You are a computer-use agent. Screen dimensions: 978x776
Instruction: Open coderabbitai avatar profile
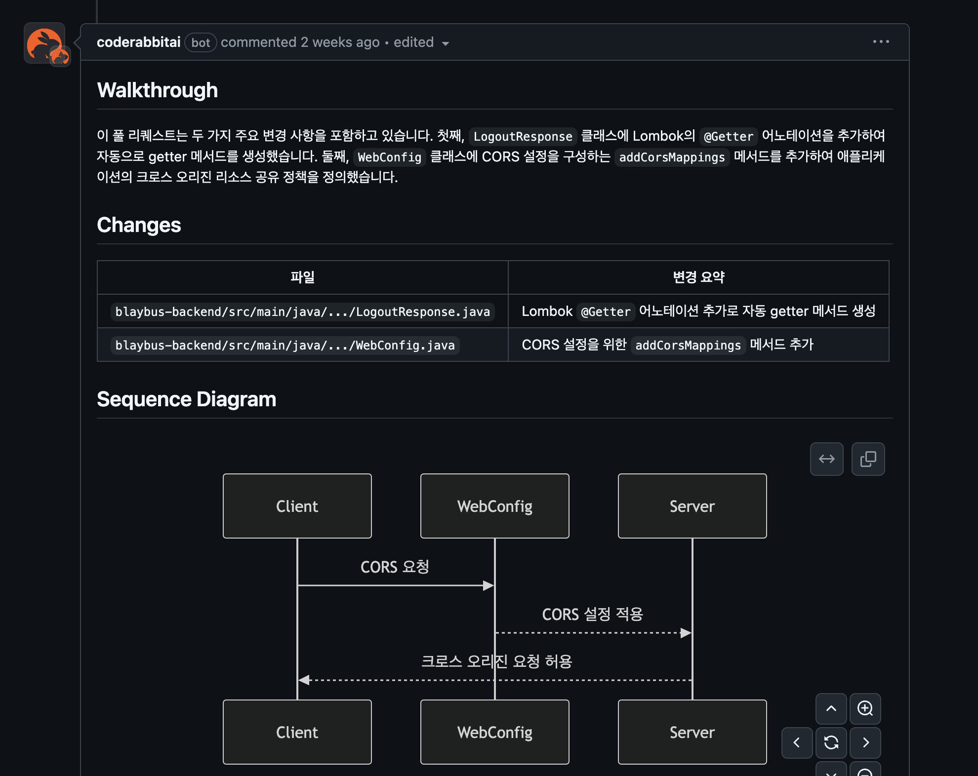(44, 43)
